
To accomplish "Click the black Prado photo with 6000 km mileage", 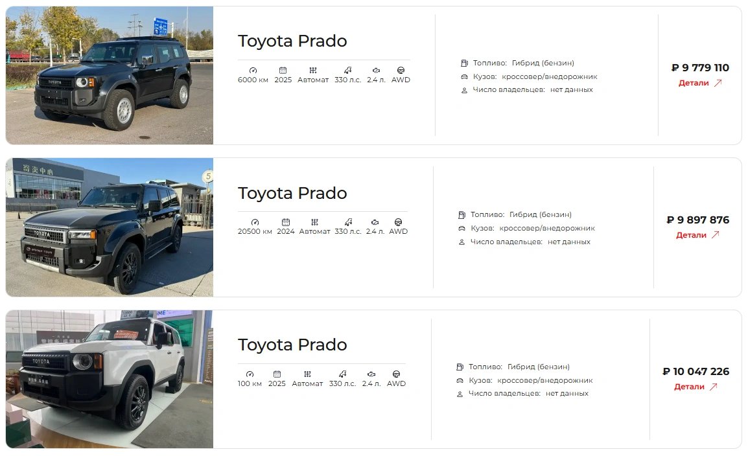I will (110, 75).
